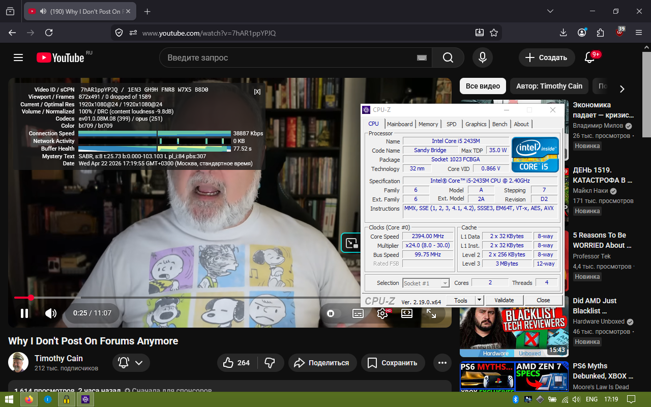Open the subscription notification bell dropdown
The height and width of the screenshot is (407, 651).
(x=131, y=363)
